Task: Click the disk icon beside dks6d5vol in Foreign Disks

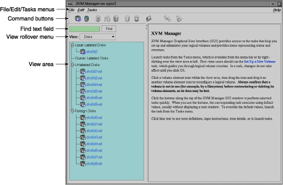Action: point(83,150)
